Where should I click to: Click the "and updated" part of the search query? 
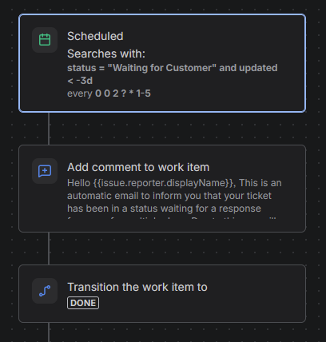coord(248,68)
